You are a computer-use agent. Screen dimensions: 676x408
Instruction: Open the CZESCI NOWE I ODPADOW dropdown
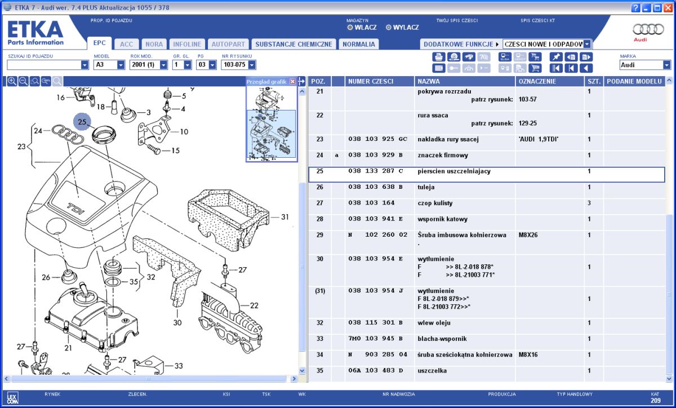[x=588, y=44]
